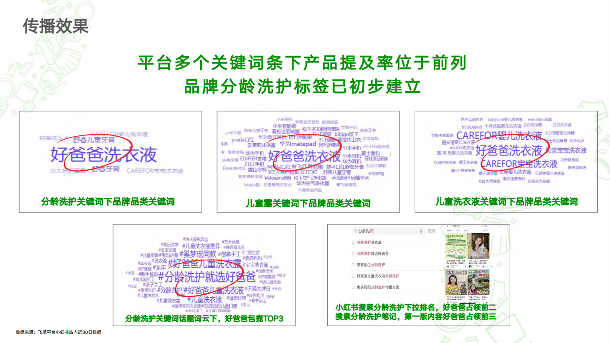
Task: Click bibigo饺子 in the word cloud
Action: (346, 134)
